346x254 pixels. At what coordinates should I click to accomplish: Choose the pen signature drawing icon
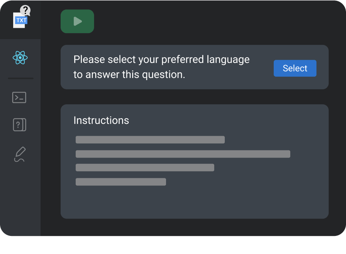pyautogui.click(x=20, y=154)
